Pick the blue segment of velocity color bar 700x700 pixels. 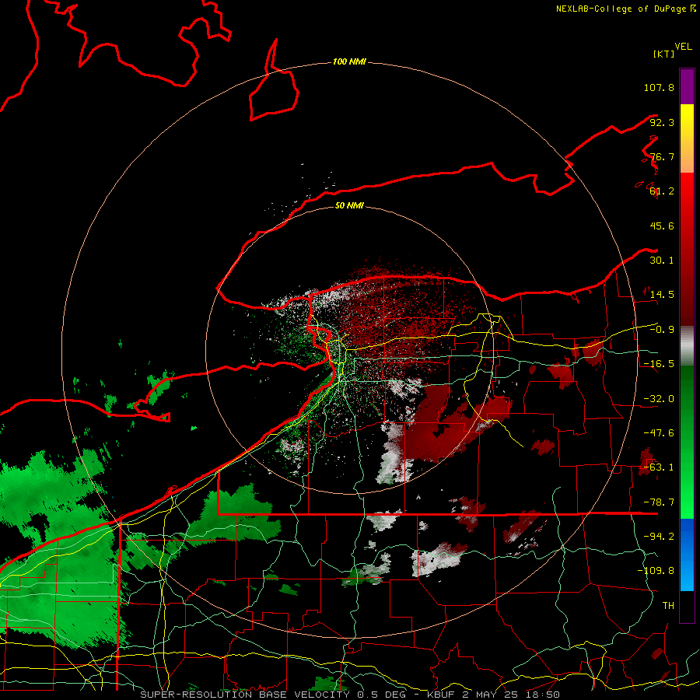pos(687,555)
